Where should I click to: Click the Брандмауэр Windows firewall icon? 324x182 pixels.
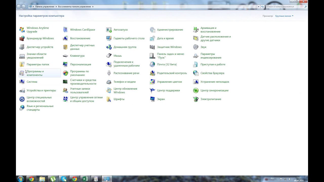pyautogui.click(x=22, y=38)
